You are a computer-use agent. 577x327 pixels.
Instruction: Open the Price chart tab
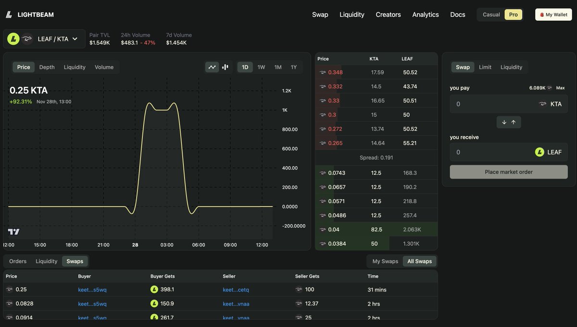coord(24,67)
